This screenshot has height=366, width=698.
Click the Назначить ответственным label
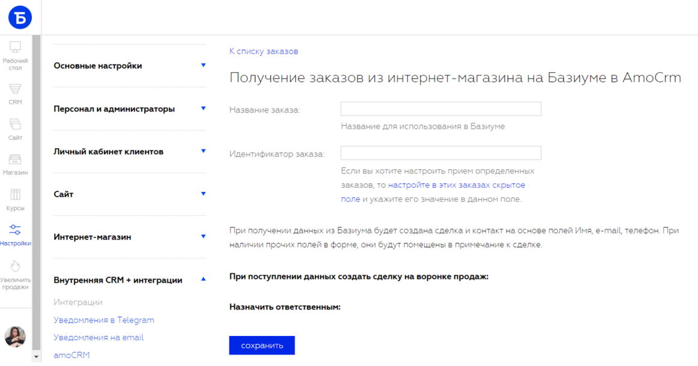click(285, 307)
